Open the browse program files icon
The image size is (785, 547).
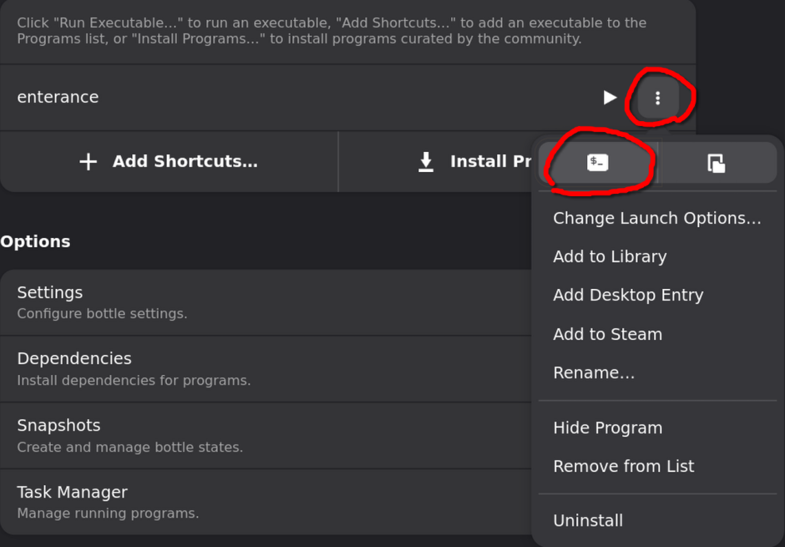[717, 161]
